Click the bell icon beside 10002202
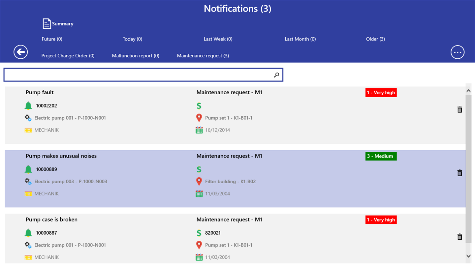This screenshot has height=267, width=475. click(28, 106)
